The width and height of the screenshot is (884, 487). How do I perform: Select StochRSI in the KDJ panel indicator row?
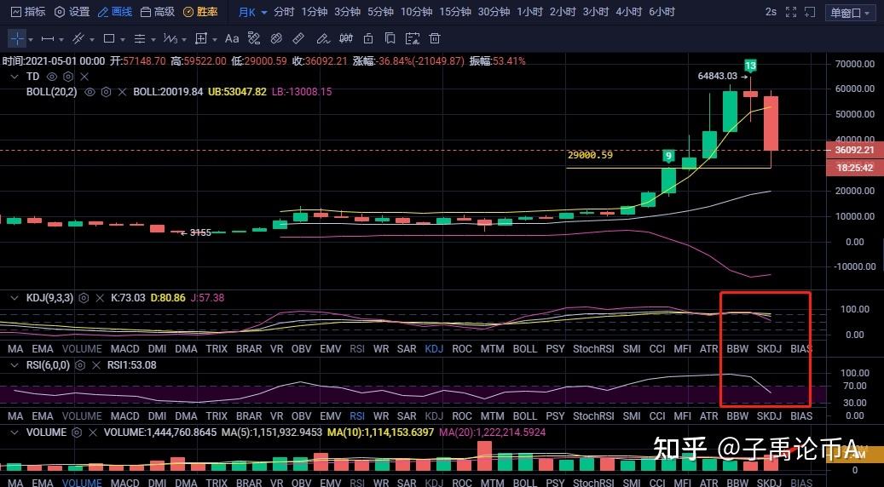(593, 349)
